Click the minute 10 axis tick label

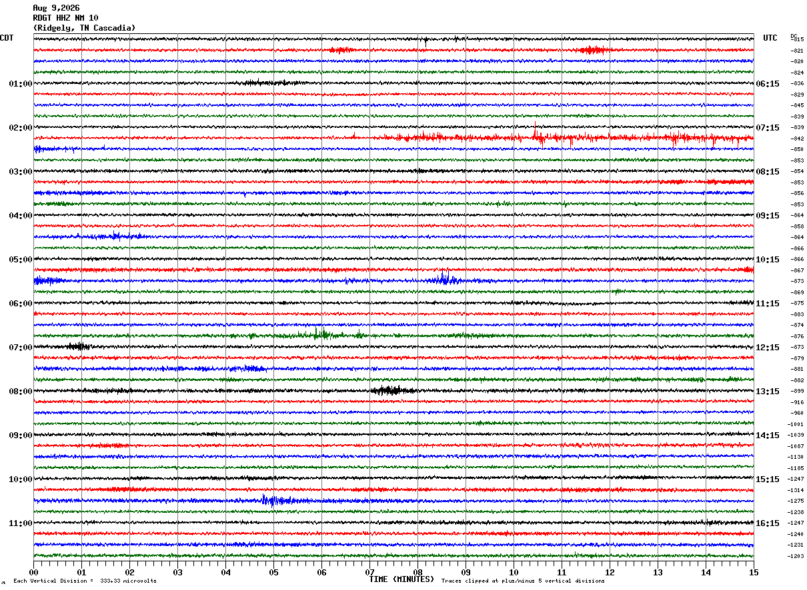coord(514,572)
